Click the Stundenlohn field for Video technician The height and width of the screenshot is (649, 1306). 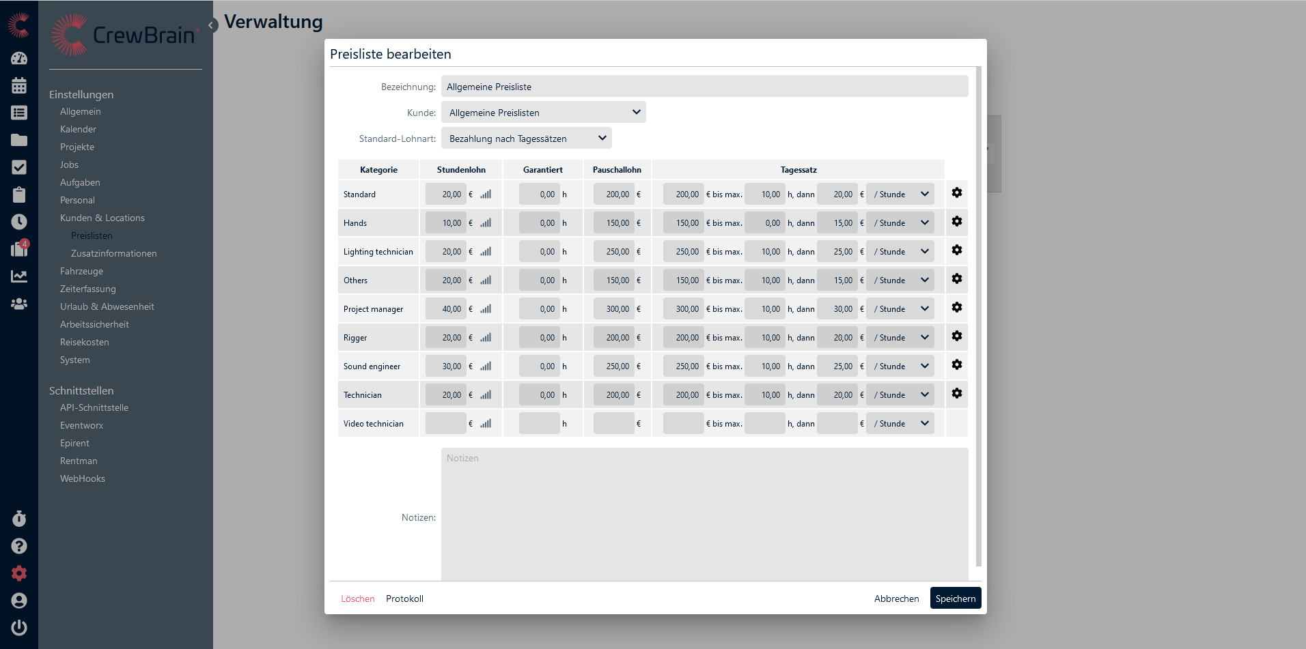click(445, 424)
